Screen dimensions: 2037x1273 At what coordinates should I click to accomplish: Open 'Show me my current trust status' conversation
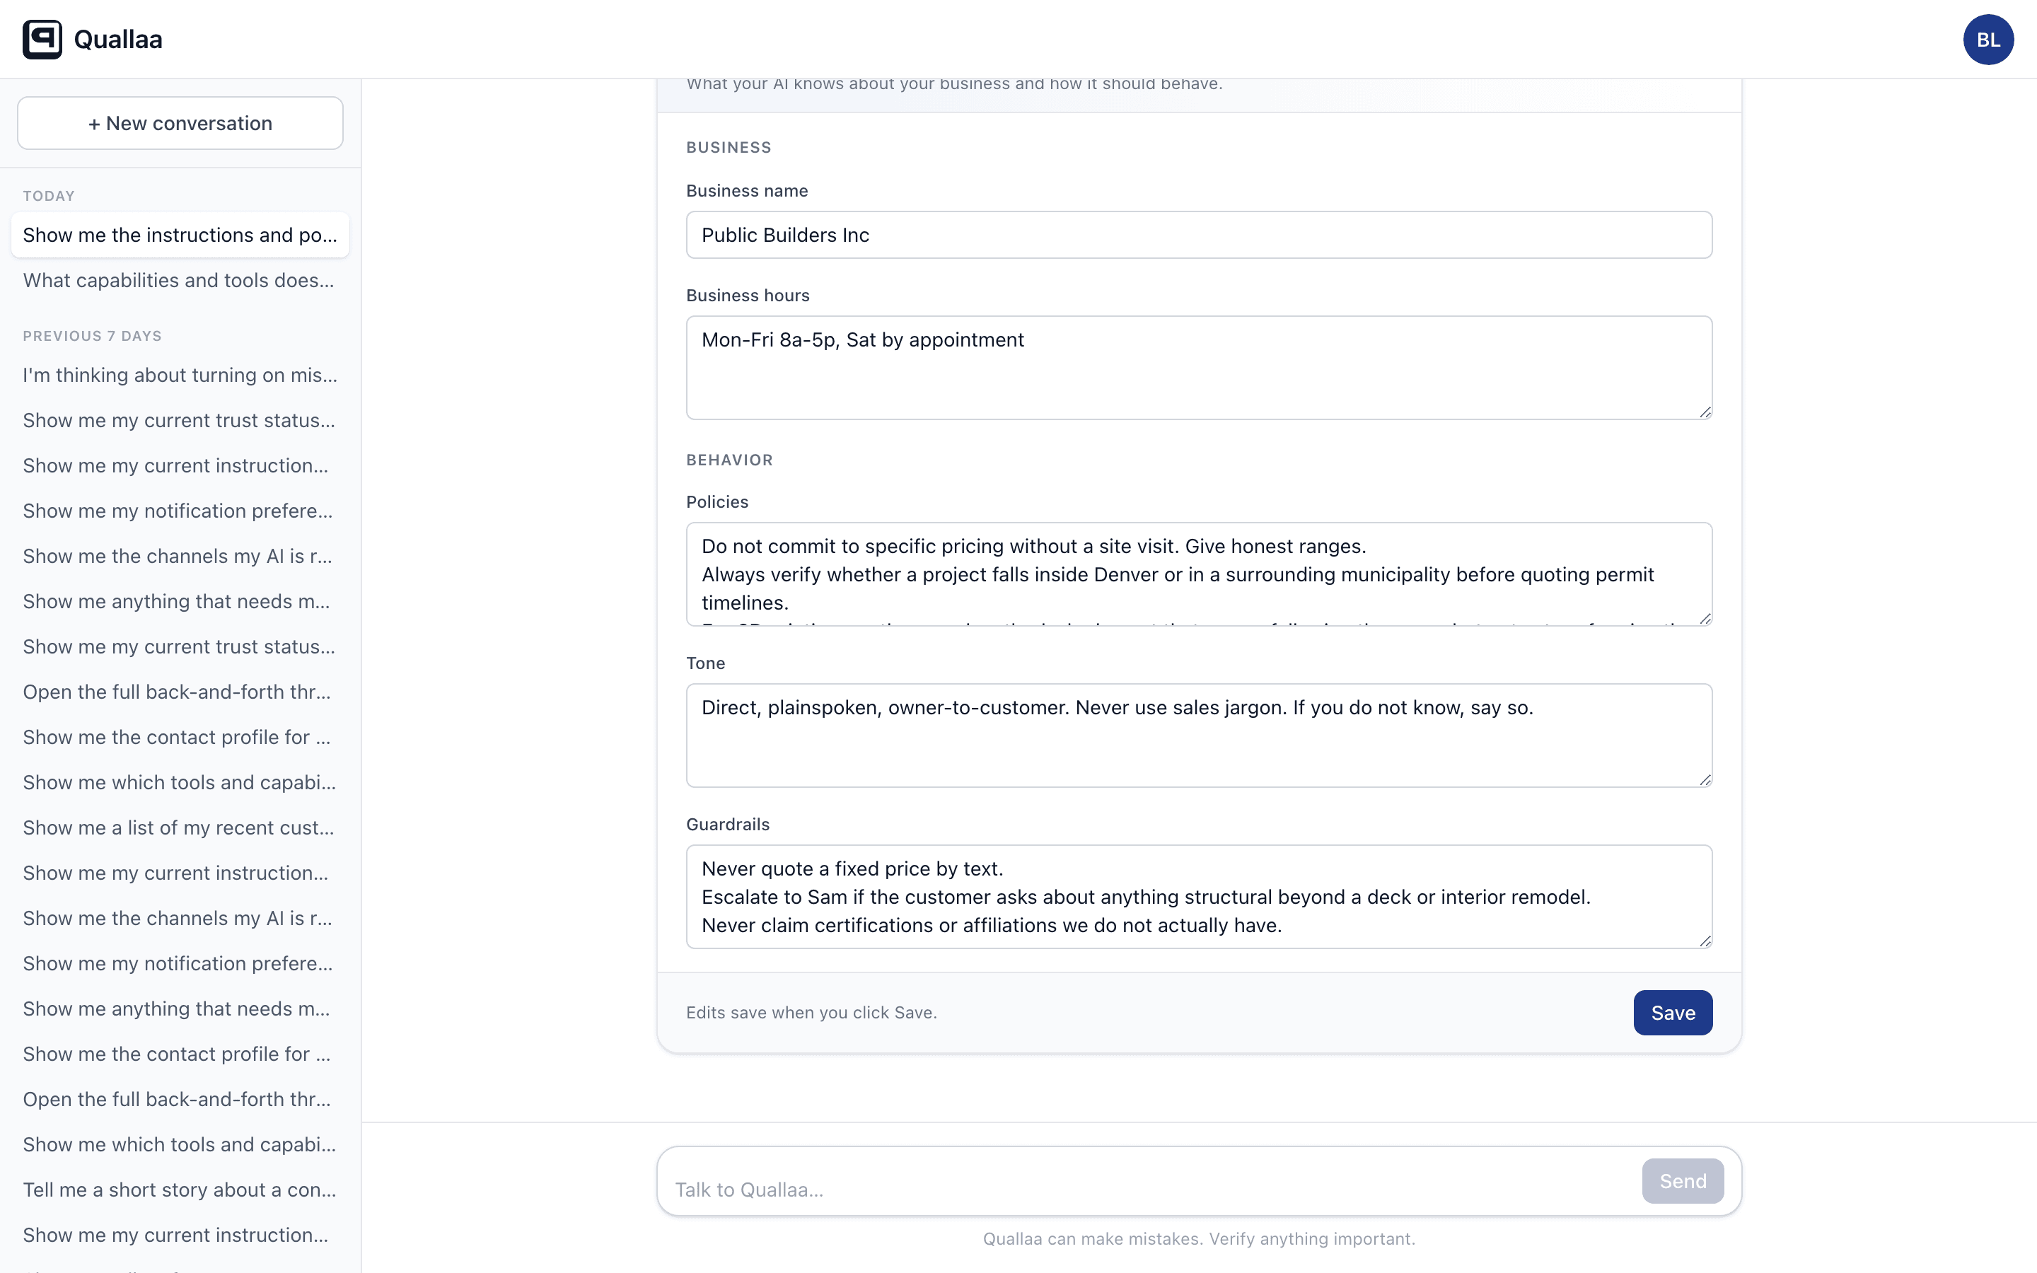point(178,420)
